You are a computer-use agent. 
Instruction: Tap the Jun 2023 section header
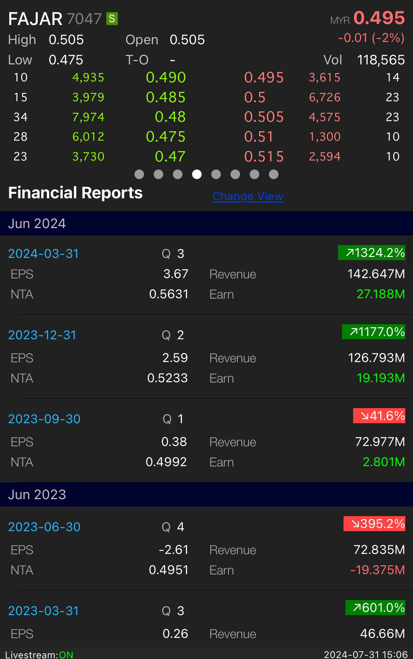pyautogui.click(x=206, y=495)
